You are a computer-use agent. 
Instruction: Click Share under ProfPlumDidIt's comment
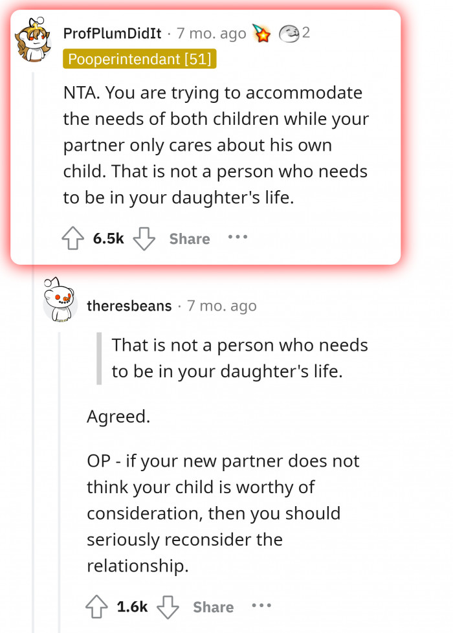point(189,239)
